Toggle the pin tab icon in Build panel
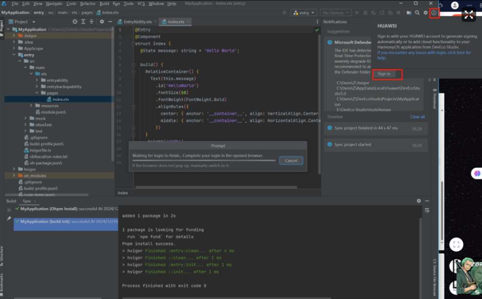Viewport: 482px width, 299px height. [x=9, y=219]
